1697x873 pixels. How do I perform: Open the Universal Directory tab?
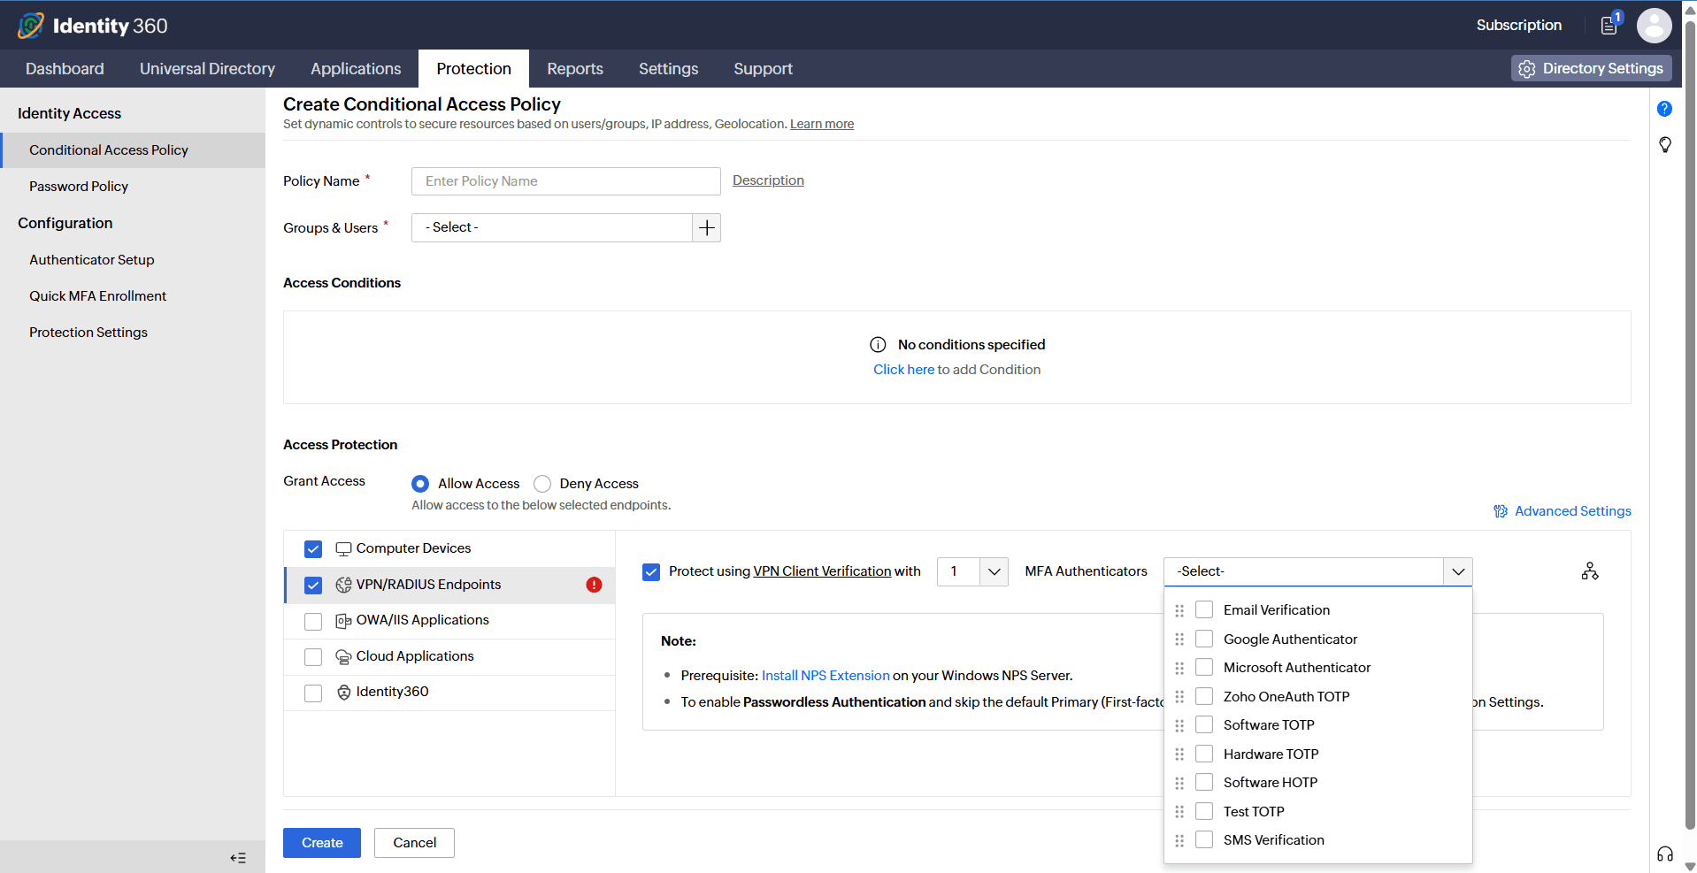coord(207,69)
